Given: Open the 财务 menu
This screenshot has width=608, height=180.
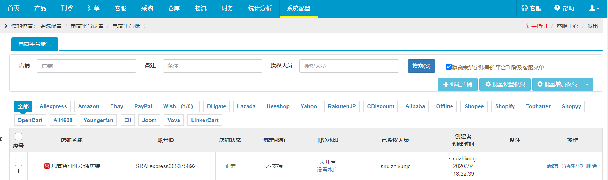Looking at the screenshot, I should point(227,8).
